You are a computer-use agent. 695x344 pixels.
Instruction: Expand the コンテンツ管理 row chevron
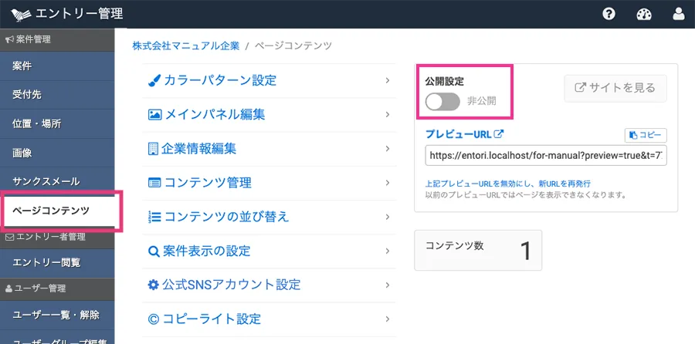point(387,183)
